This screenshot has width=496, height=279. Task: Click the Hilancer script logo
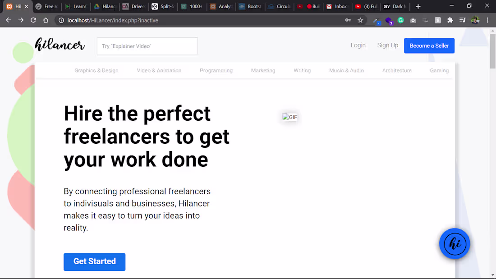pyautogui.click(x=60, y=44)
